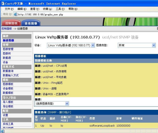Click the 状态 column header
This screenshot has height=133, width=158.
tap(43, 119)
